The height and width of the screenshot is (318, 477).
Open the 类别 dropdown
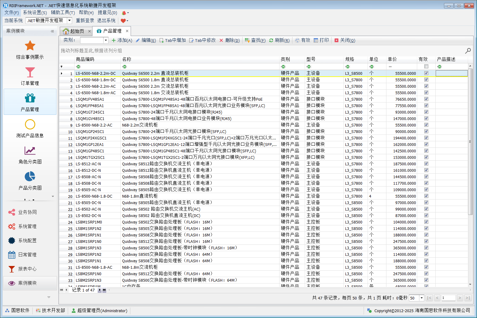coord(106,40)
